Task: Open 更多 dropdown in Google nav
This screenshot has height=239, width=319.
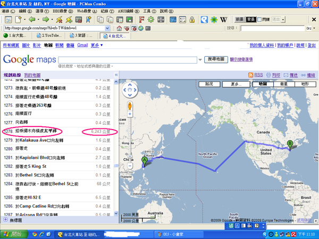Action: tap(97, 45)
